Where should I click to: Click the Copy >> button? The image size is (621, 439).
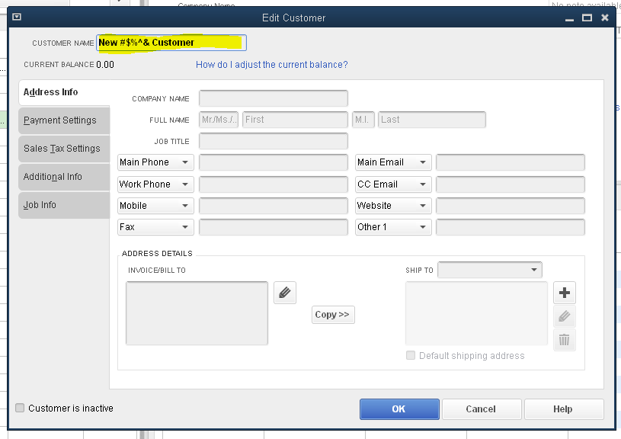coord(333,315)
